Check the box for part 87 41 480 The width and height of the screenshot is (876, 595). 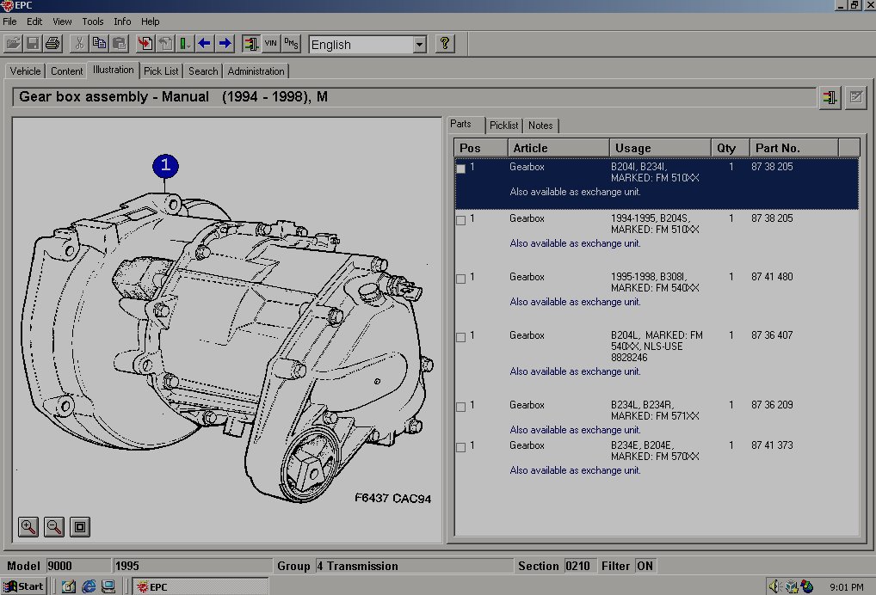click(x=461, y=279)
